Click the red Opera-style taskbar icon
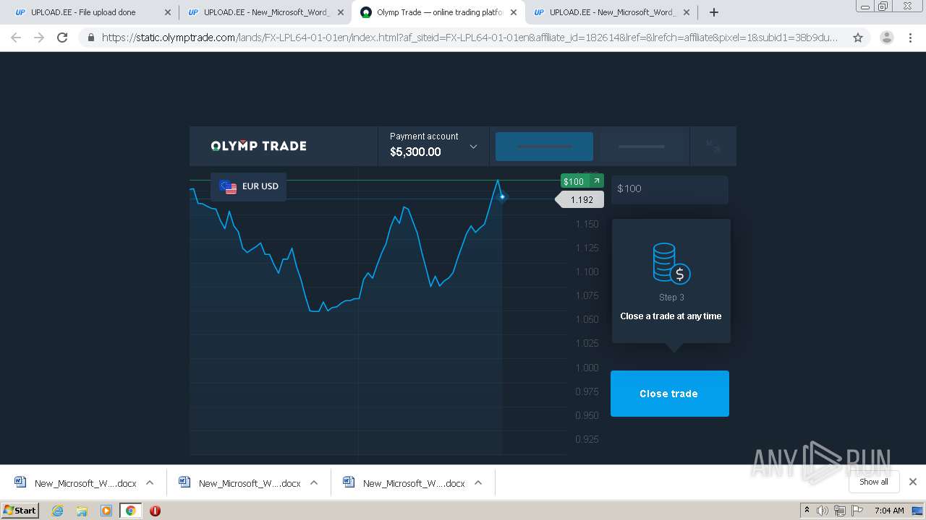 (x=155, y=511)
